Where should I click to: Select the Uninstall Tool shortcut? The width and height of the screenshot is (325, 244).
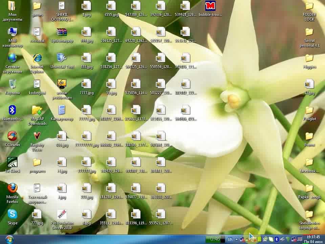pos(62,58)
